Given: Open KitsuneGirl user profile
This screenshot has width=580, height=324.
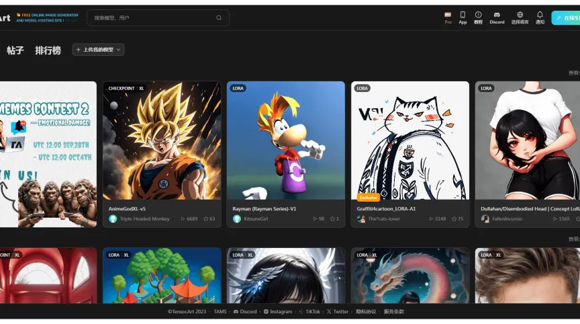Looking at the screenshot, I should click(x=256, y=219).
